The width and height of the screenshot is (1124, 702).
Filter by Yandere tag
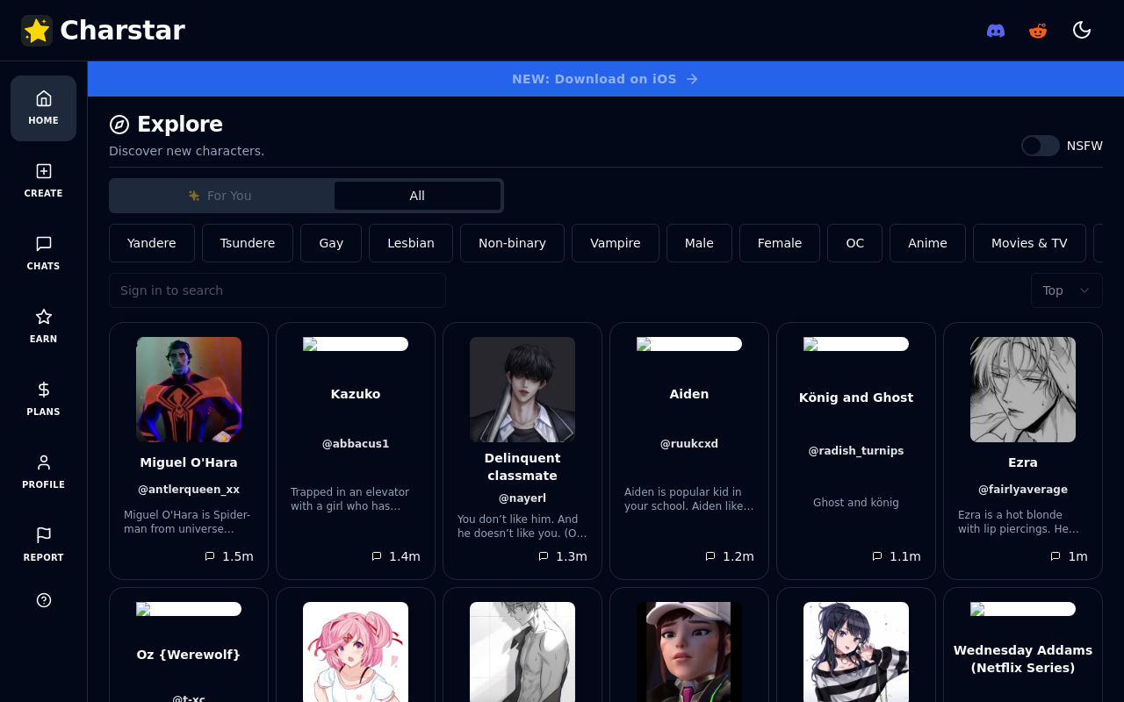pyautogui.click(x=152, y=243)
